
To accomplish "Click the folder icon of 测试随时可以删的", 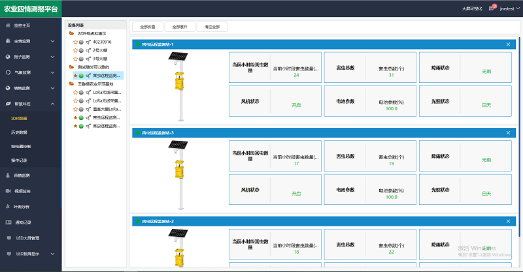I will tap(71, 67).
